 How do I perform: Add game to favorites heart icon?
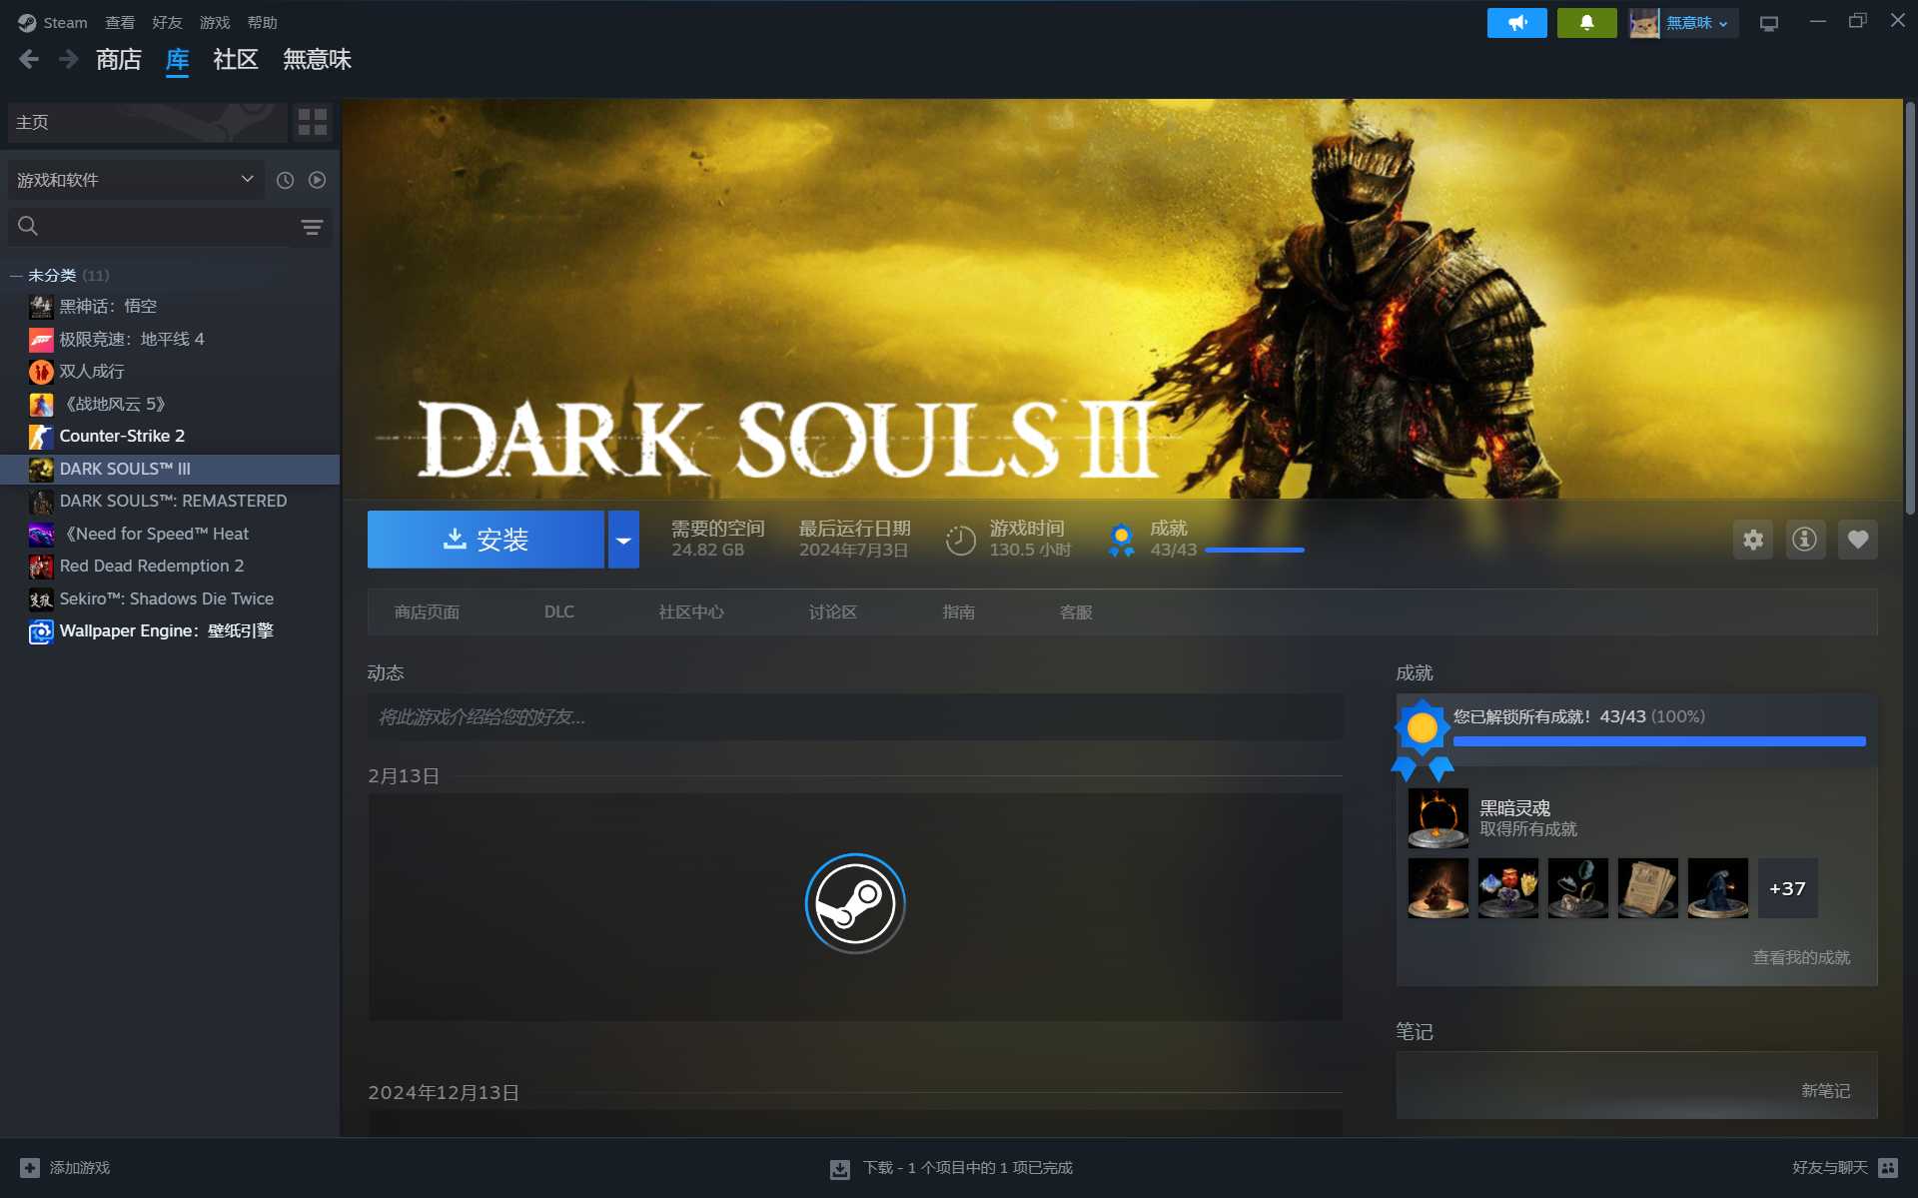point(1857,540)
